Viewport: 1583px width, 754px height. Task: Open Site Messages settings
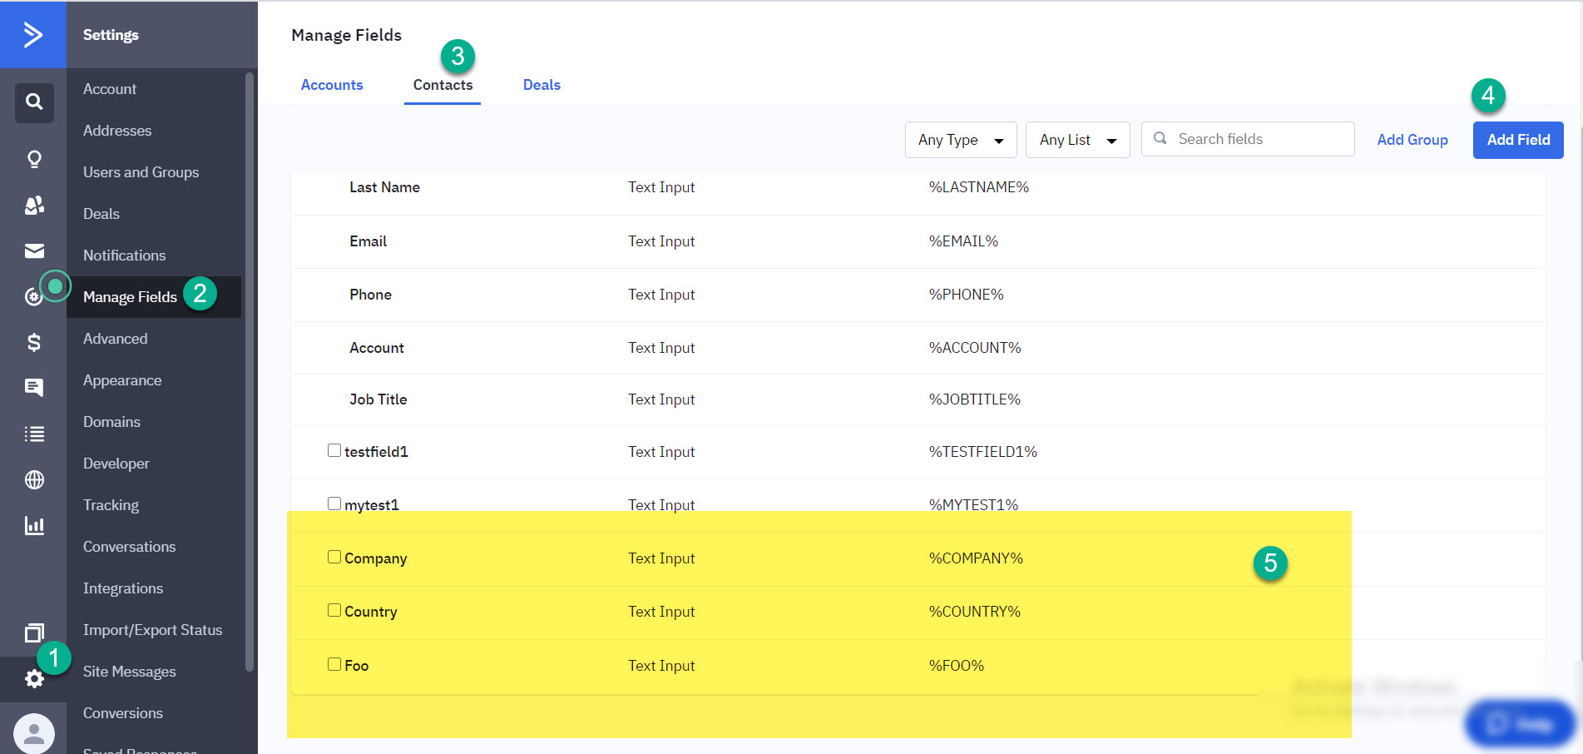click(x=129, y=672)
